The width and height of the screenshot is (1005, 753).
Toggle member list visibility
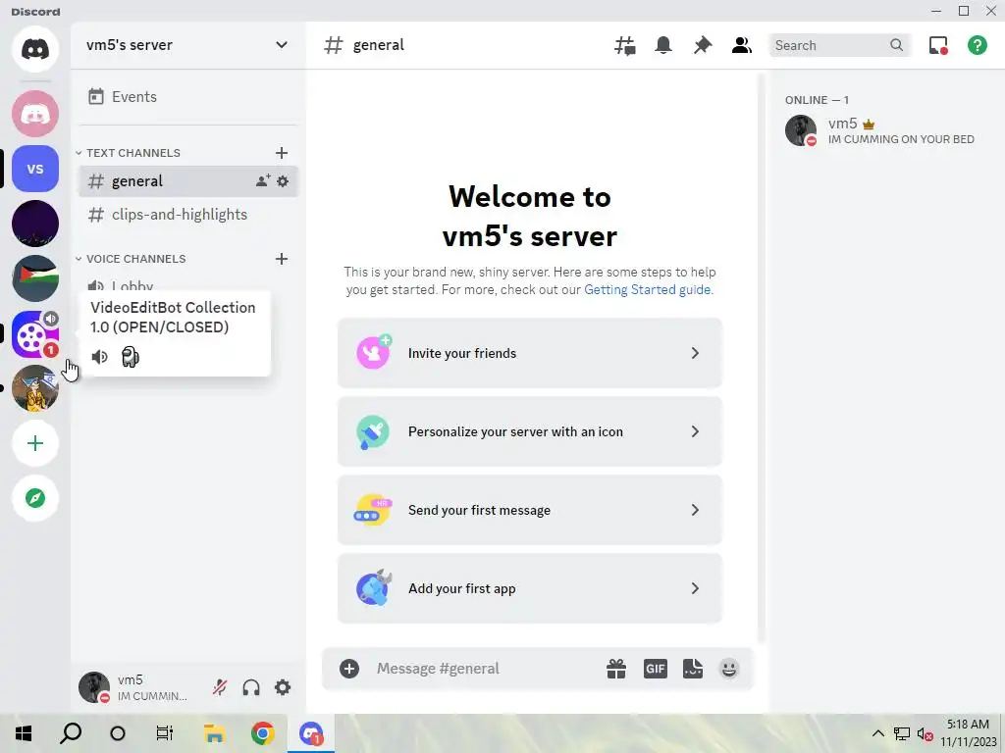point(742,45)
